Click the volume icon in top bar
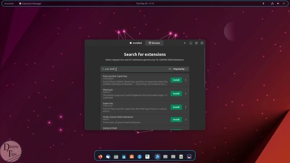The width and height of the screenshot is (290, 163). click(278, 4)
